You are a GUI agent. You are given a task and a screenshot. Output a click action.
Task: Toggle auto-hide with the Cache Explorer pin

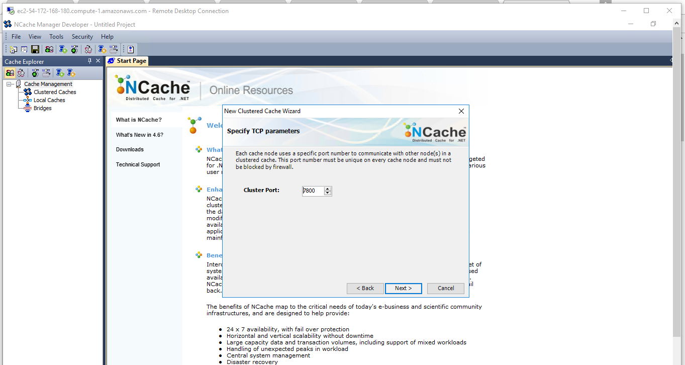[89, 61]
